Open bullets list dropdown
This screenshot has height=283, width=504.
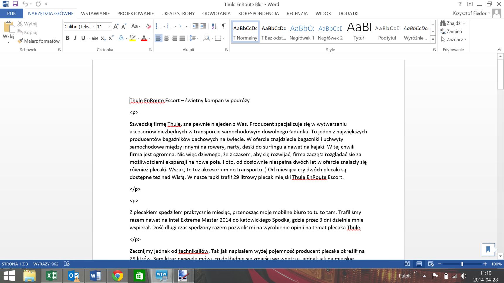(164, 27)
